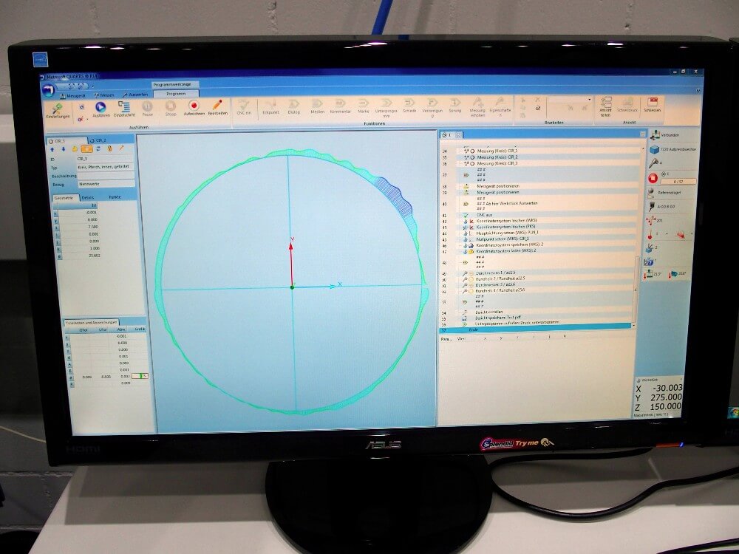Toggle the highlighted orange icon in CIR_3 toolbar

pos(86,148)
